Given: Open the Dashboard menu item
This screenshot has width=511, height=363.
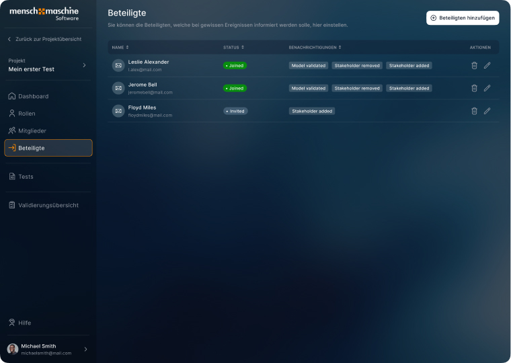Looking at the screenshot, I should pyautogui.click(x=48, y=96).
